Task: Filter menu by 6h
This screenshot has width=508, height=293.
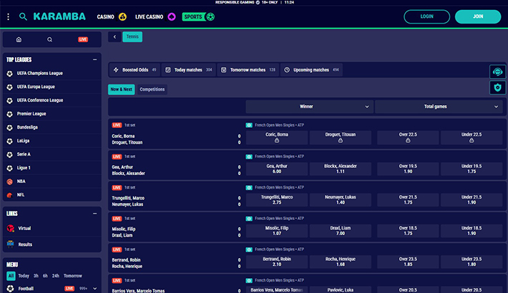Action: pyautogui.click(x=45, y=276)
